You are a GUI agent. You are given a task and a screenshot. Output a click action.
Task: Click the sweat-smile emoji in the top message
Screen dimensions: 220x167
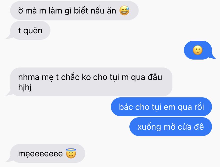(x=124, y=11)
